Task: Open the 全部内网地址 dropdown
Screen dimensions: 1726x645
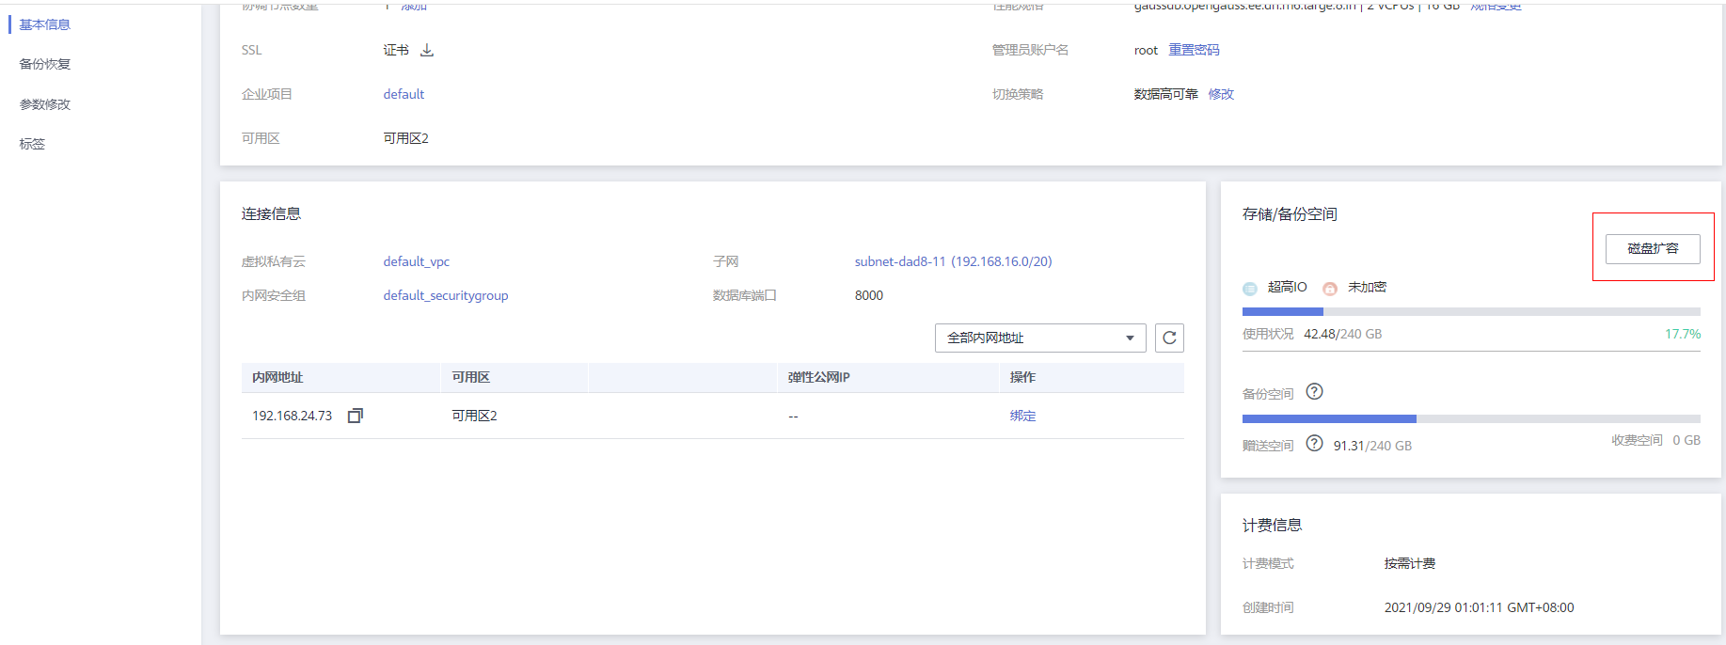Action: coord(1040,338)
